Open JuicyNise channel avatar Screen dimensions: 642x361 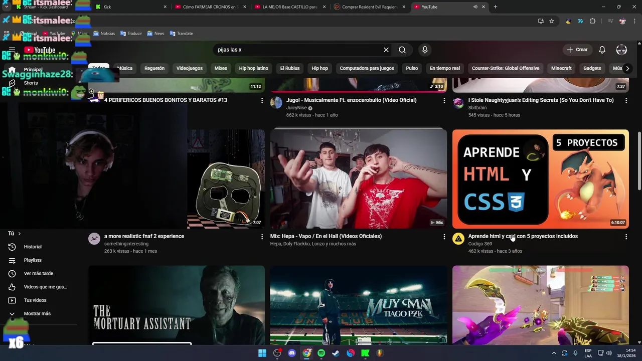coord(276,103)
